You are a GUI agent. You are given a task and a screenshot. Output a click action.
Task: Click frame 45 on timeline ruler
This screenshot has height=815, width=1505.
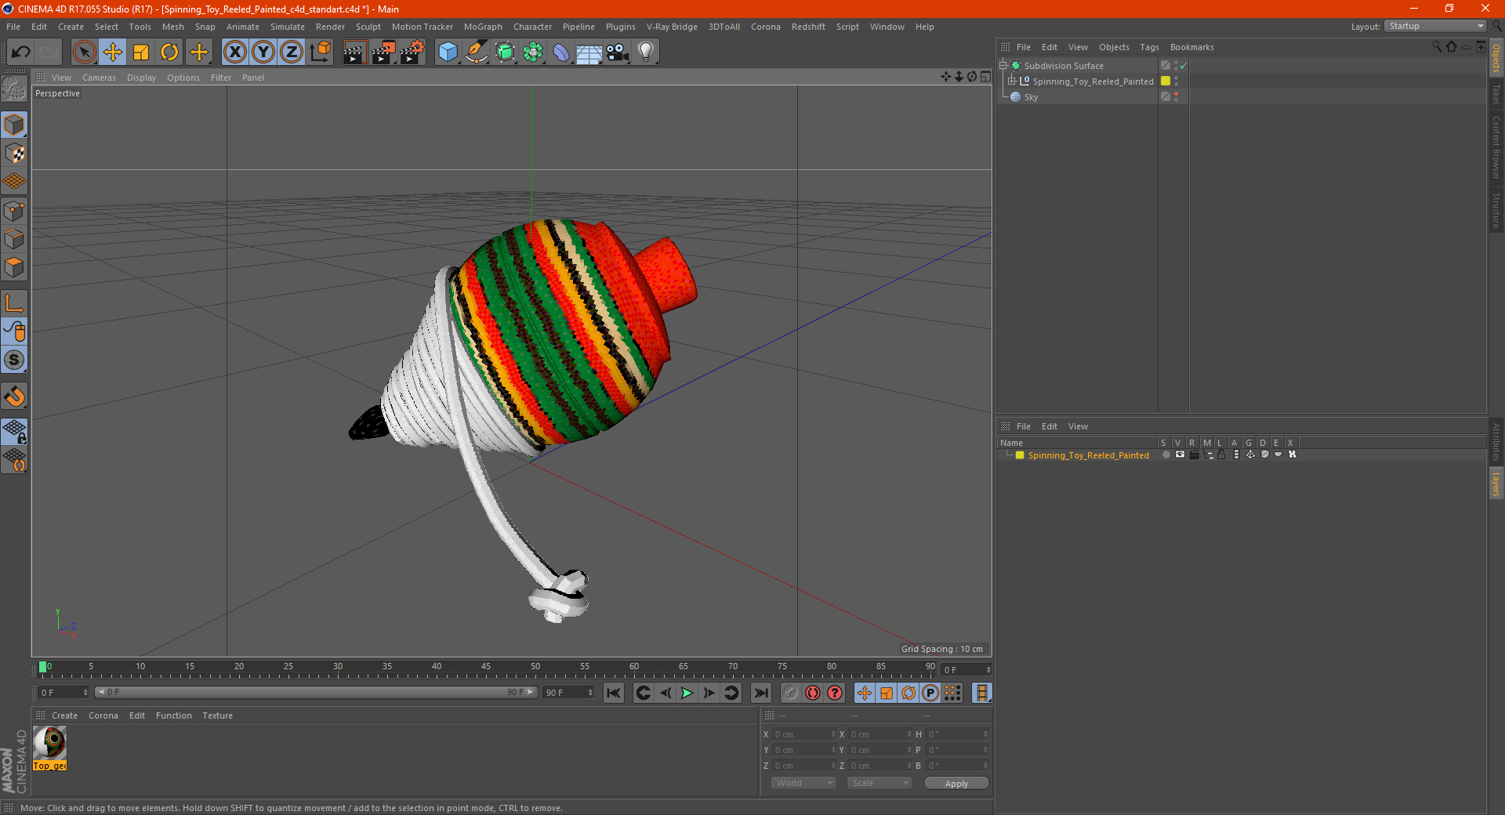coord(486,668)
